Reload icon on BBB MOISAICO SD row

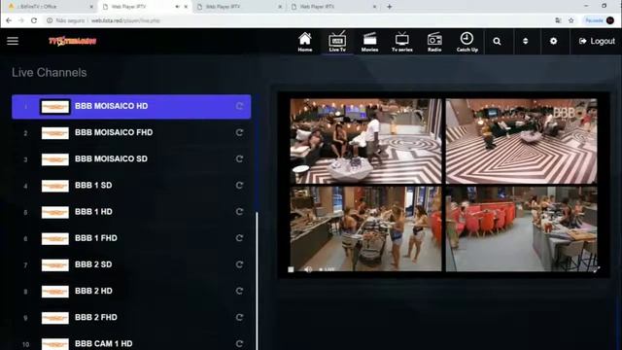click(239, 158)
